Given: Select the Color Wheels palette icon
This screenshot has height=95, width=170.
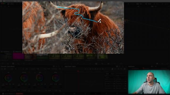Looking at the screenshot, I should click(x=13, y=64).
